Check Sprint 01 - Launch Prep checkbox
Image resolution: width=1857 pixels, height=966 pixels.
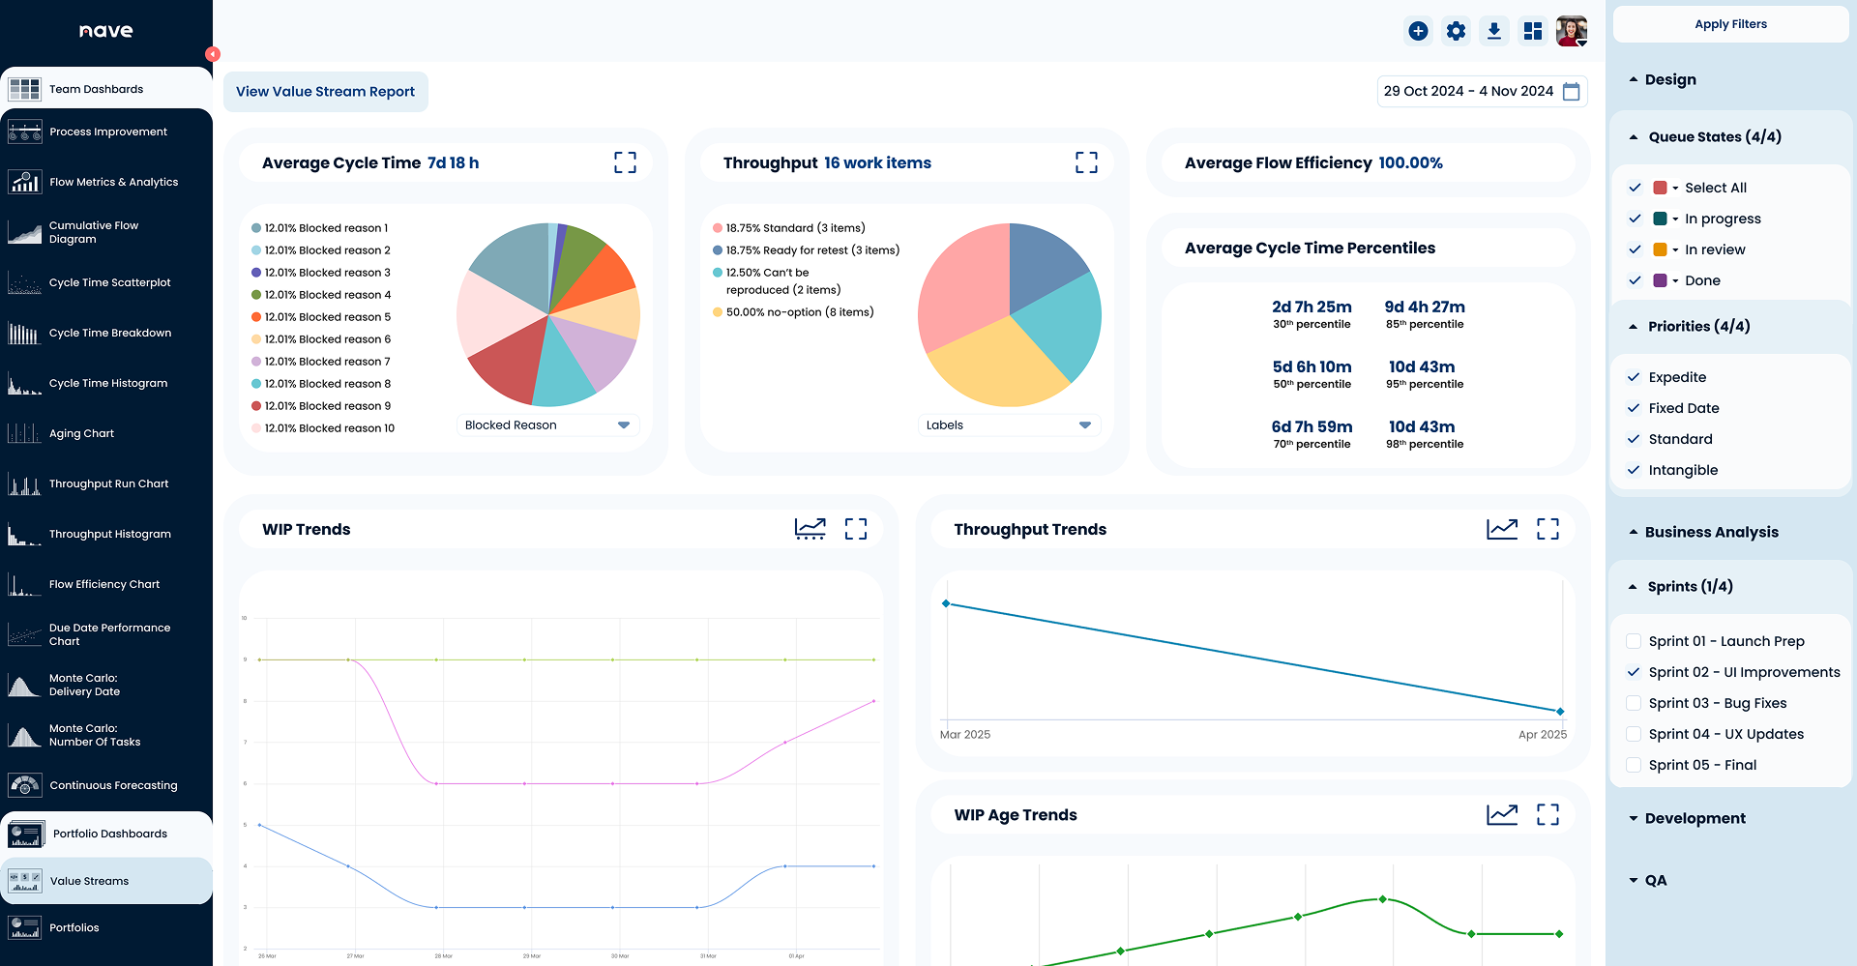tap(1634, 641)
